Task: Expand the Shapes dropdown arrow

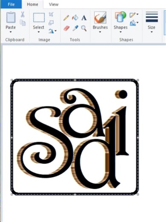Action: coord(120,32)
